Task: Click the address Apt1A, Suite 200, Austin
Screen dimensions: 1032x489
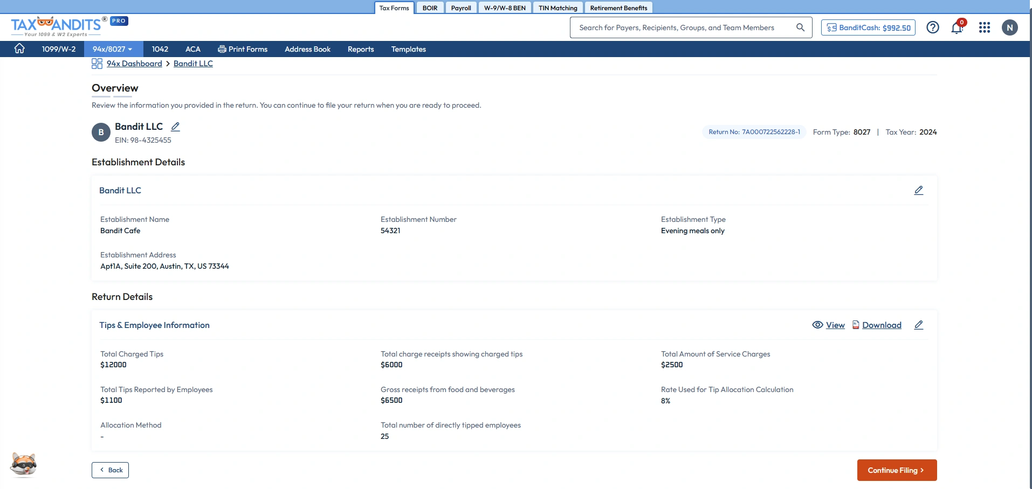Action: point(164,266)
